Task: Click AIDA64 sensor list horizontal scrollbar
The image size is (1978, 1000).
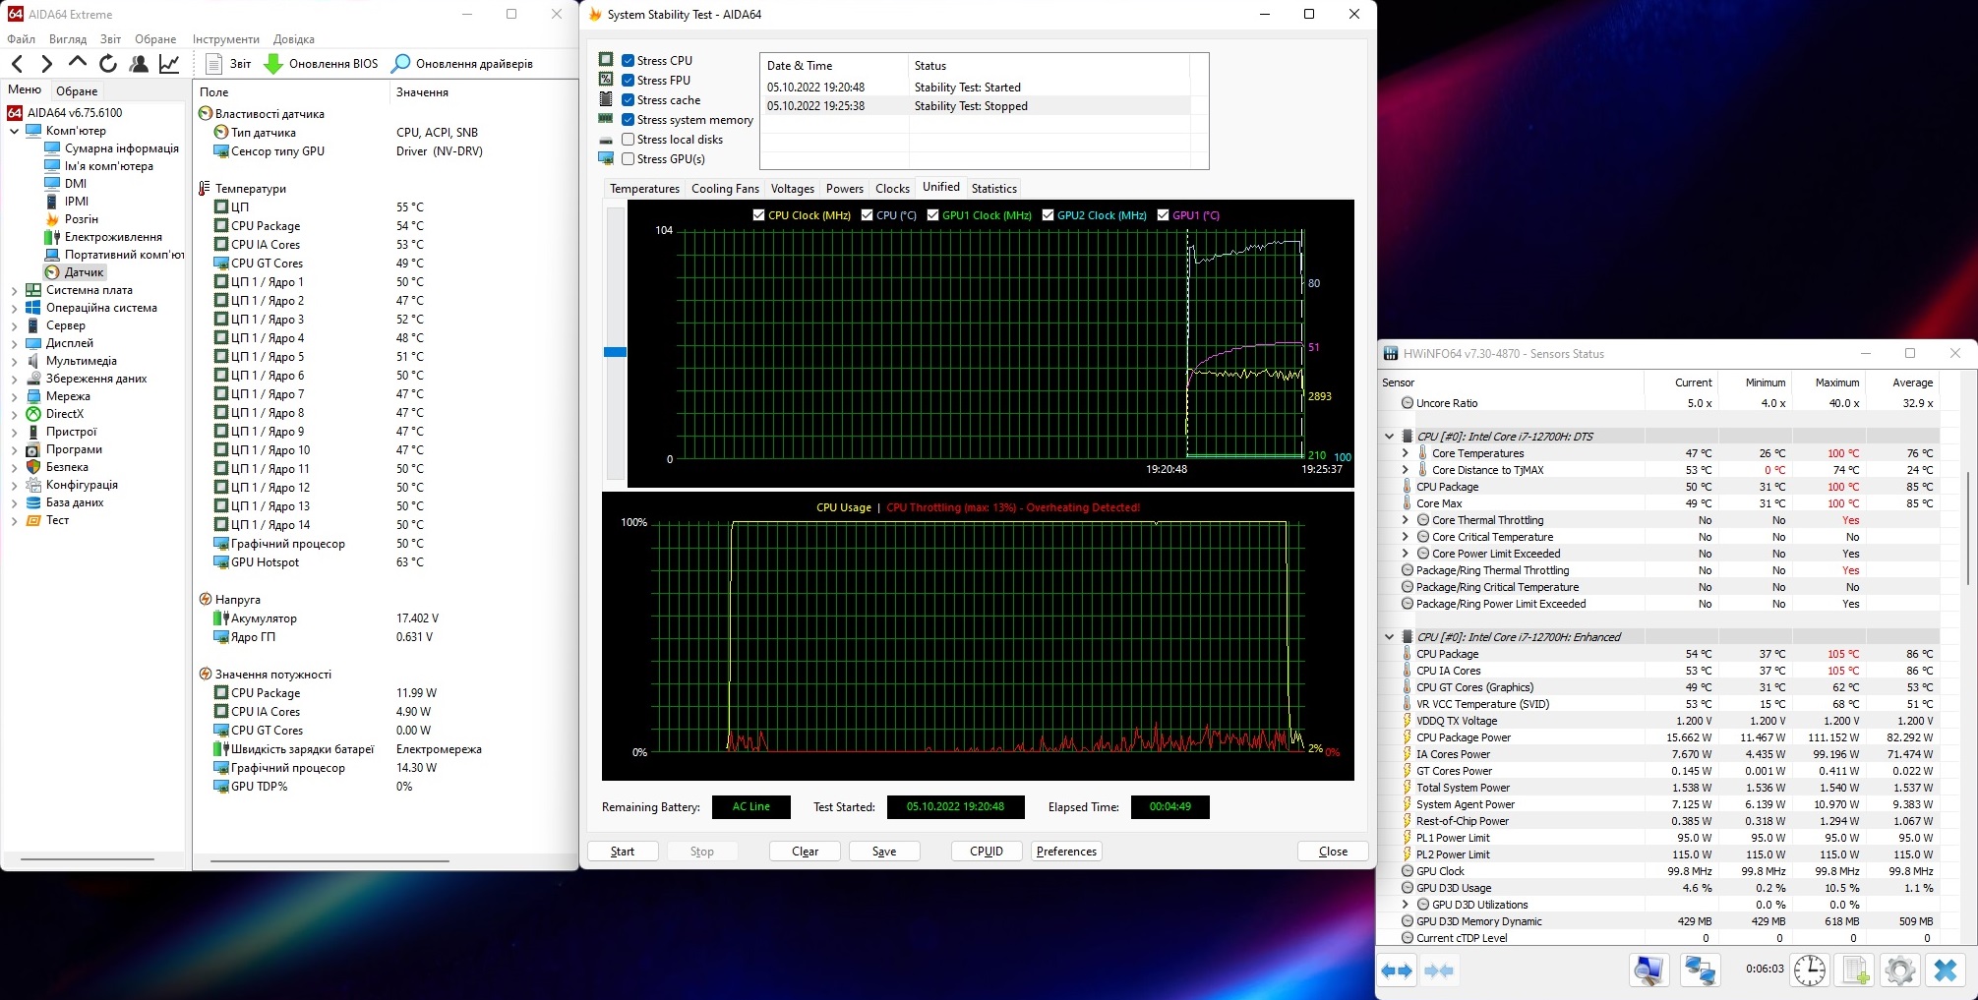Action: click(x=330, y=860)
